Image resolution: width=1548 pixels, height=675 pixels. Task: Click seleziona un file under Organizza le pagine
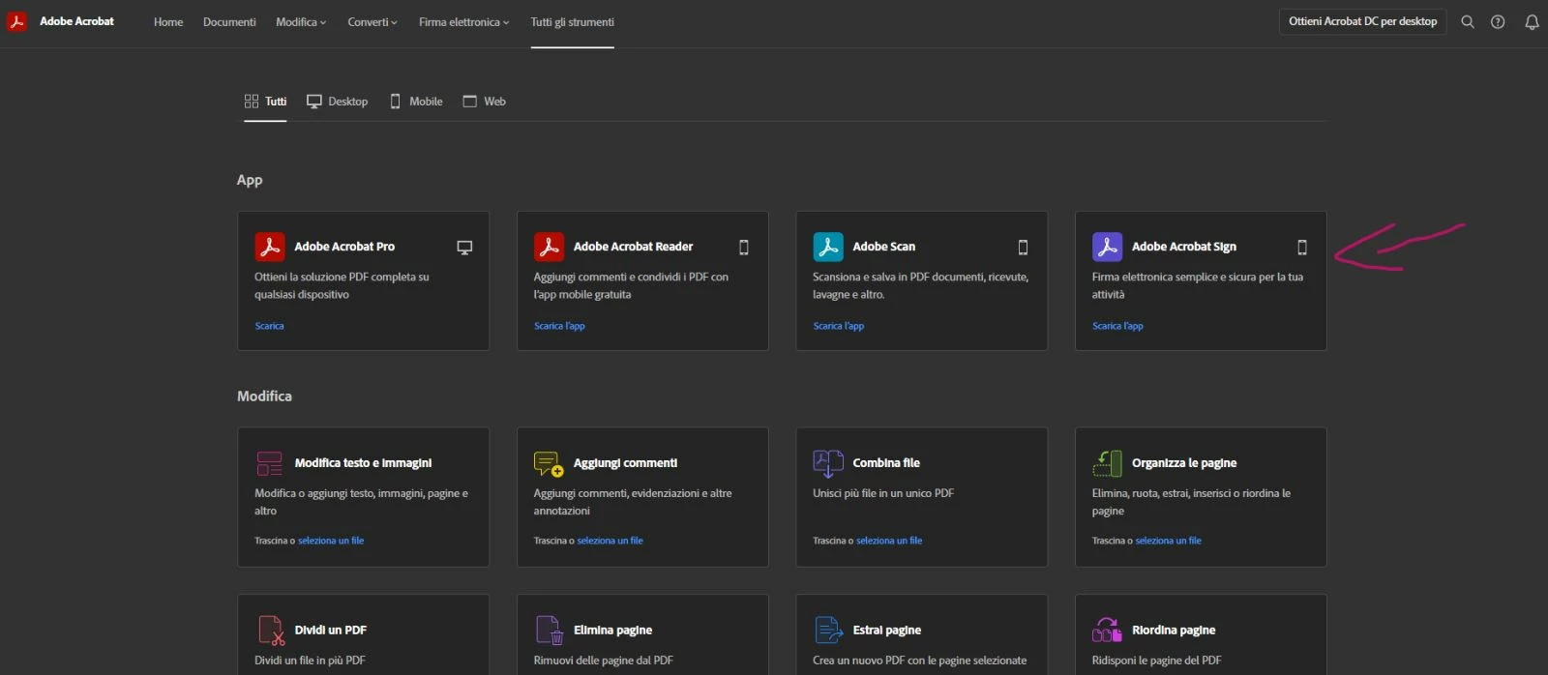(x=1168, y=541)
